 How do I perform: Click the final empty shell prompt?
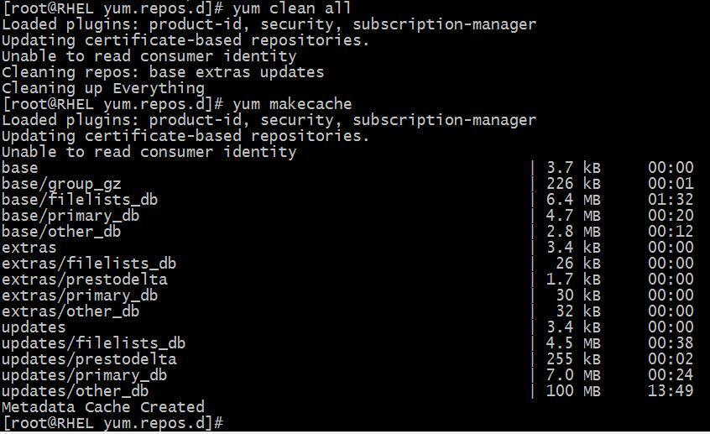112,423
